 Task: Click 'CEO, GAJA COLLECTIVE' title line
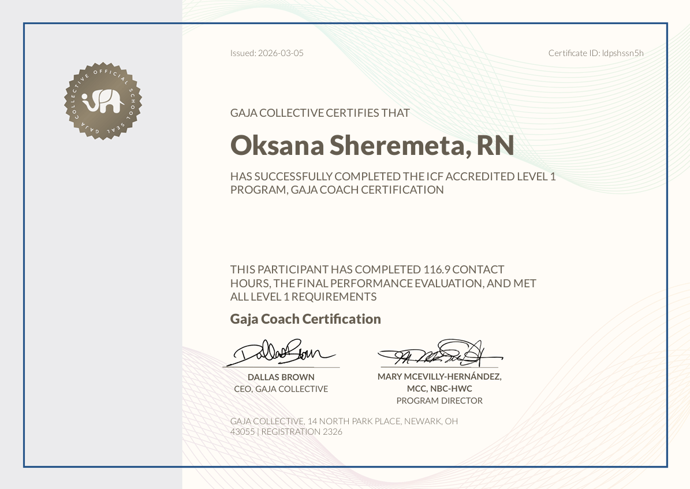click(281, 389)
